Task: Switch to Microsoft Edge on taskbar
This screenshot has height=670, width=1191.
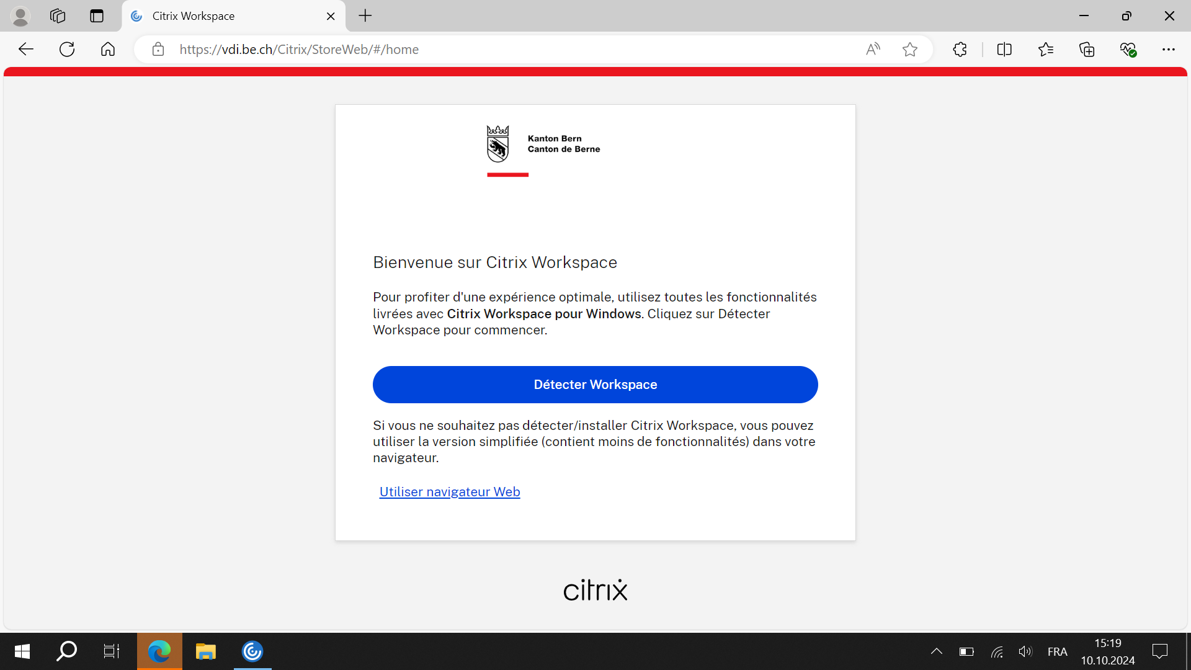Action: pyautogui.click(x=159, y=651)
